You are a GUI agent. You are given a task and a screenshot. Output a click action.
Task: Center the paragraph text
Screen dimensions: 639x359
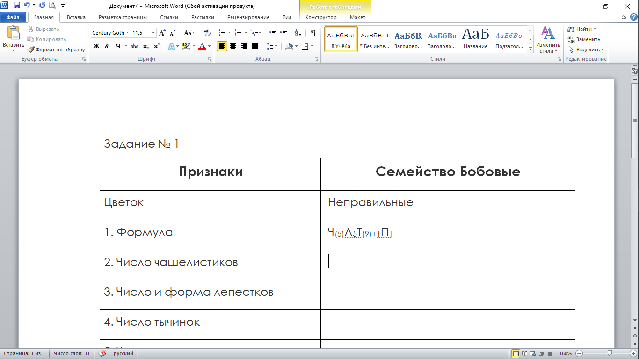(232, 46)
